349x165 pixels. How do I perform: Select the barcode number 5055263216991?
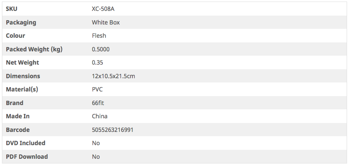113,130
